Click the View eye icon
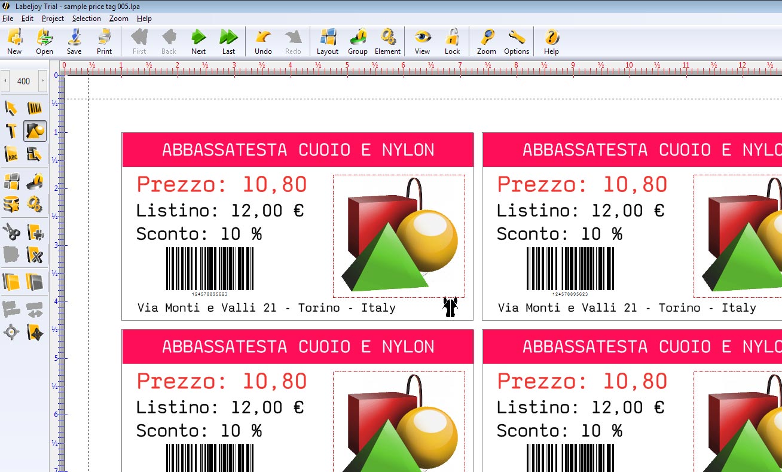The width and height of the screenshot is (782, 472). pos(423,42)
